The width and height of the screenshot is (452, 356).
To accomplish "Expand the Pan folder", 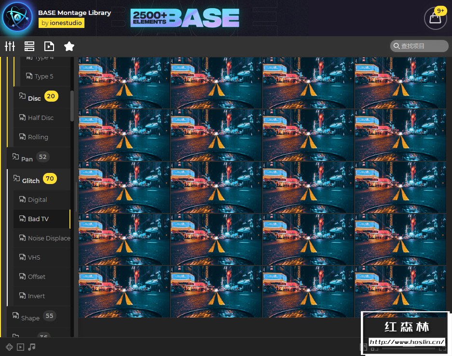I will [x=27, y=159].
